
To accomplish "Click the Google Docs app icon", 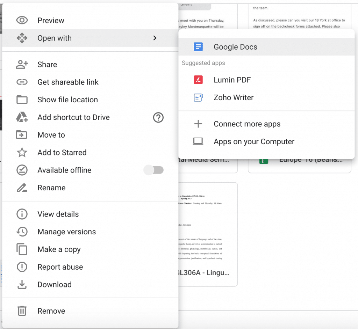I will tap(198, 47).
